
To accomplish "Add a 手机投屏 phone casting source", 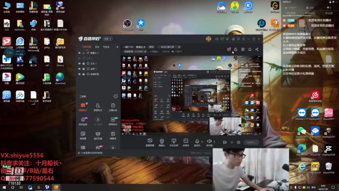I will point(174,143).
